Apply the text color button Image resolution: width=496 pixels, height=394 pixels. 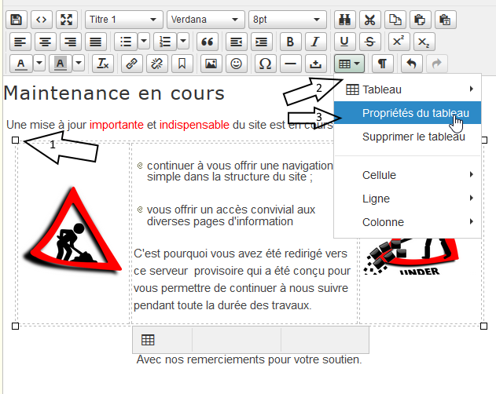click(x=21, y=64)
